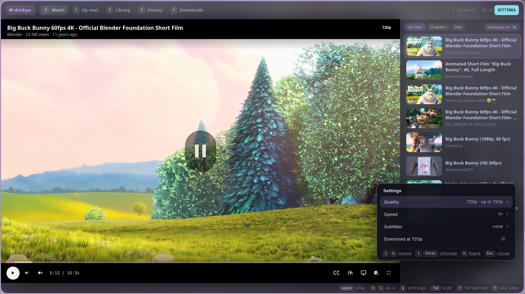This screenshot has width=525, height=294.
Task: Click 0:13 / 10:34 time display
Action: tap(65, 273)
